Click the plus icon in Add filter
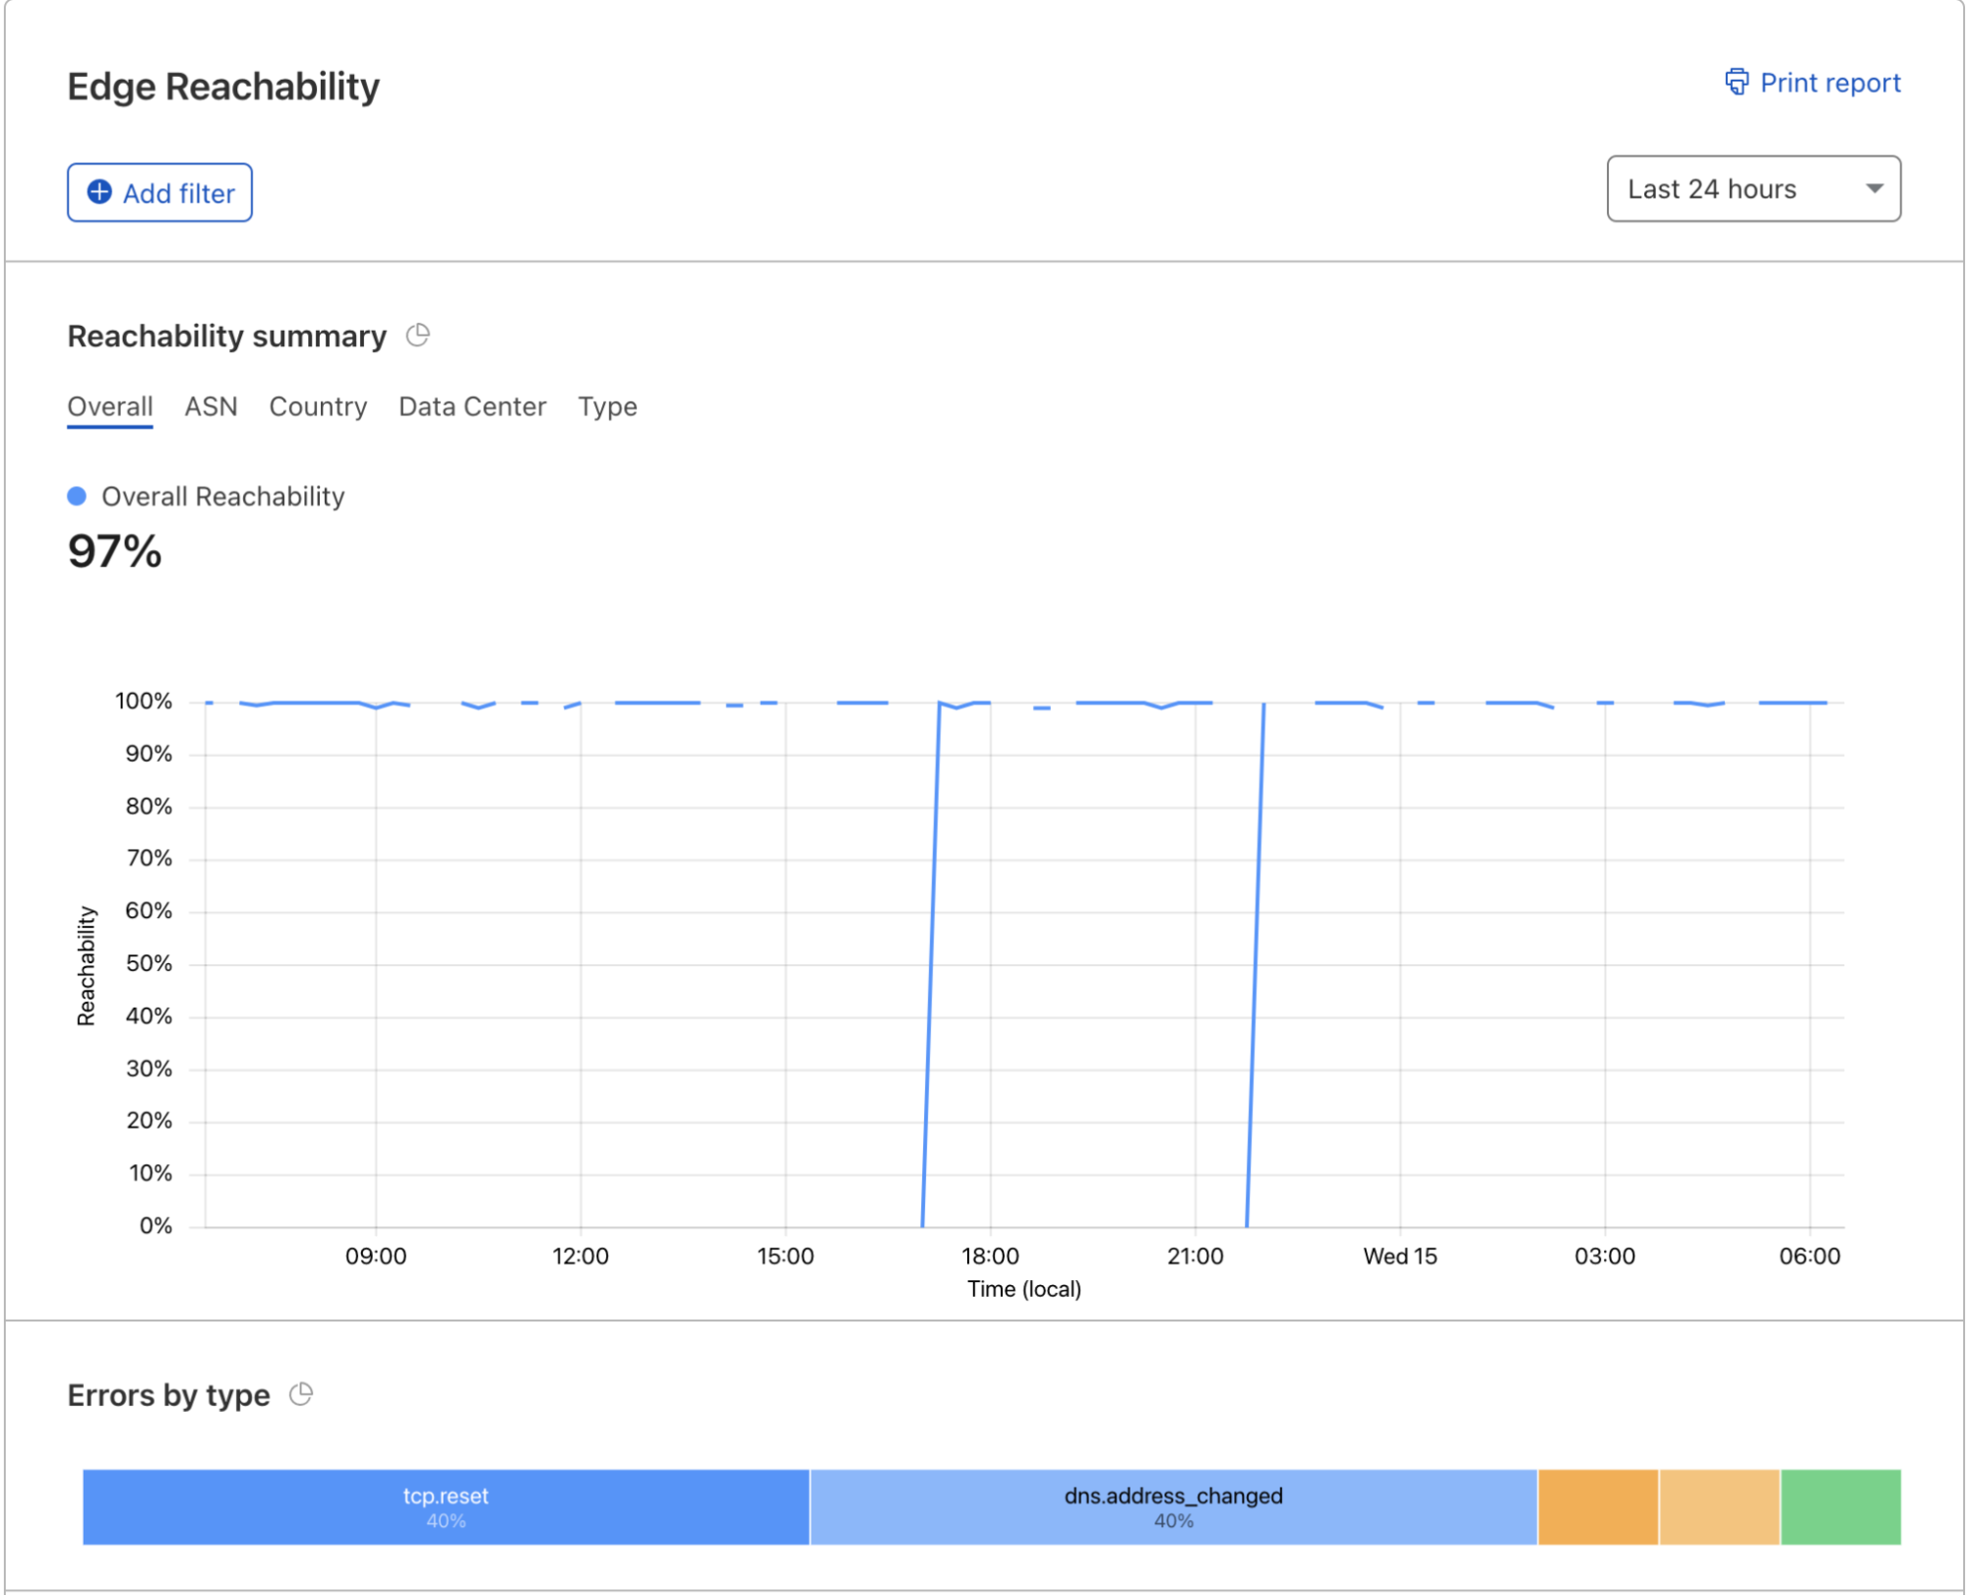This screenshot has height=1596, width=1967. point(99,192)
